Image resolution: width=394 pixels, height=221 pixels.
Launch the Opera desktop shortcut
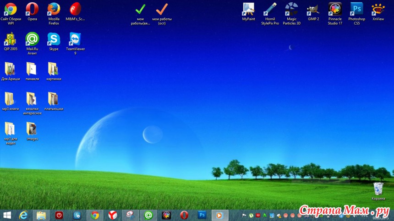tap(32, 11)
